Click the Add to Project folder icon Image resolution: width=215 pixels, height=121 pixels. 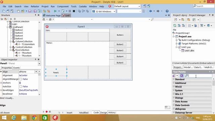pyautogui.click(x=44, y=11)
